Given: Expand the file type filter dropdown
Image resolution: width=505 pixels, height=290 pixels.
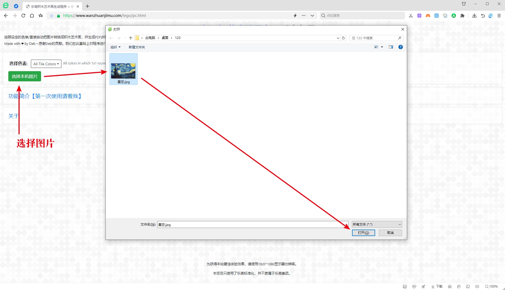Looking at the screenshot, I should tap(377, 224).
